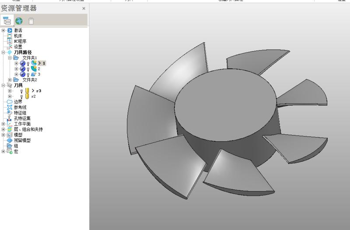Select the 组 groups folder icon
This screenshot has height=230, width=350.
tap(9, 146)
